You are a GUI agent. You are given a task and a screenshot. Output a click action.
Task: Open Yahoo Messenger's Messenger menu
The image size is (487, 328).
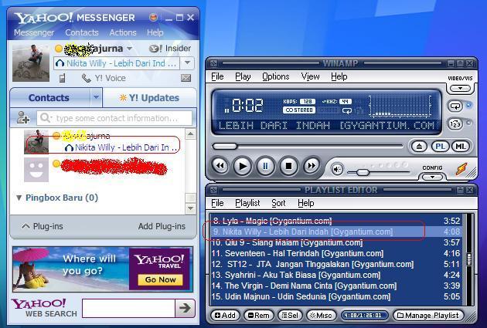[x=34, y=32]
